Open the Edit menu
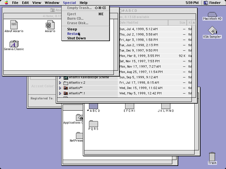 [25, 3]
